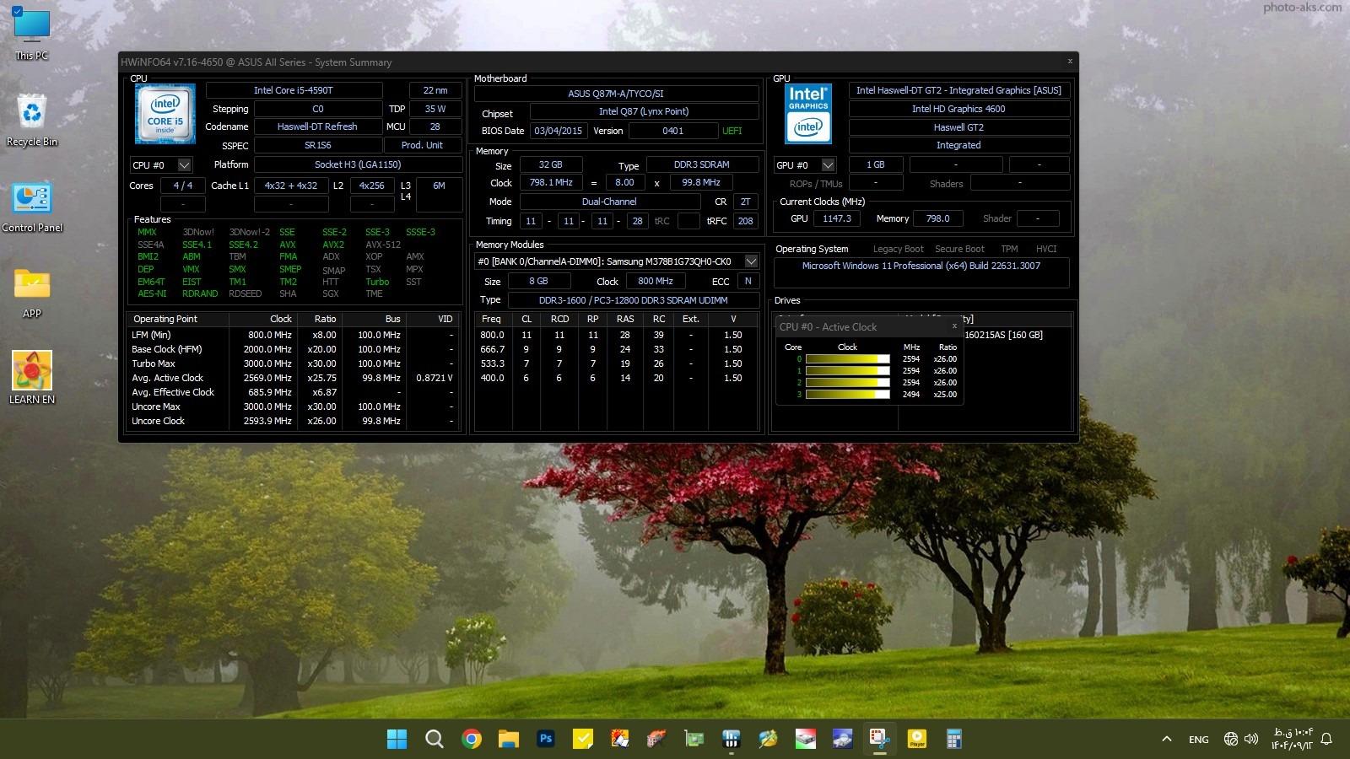Close the CPU #0 Active Clock popup
This screenshot has width=1350, height=759.
(954, 326)
